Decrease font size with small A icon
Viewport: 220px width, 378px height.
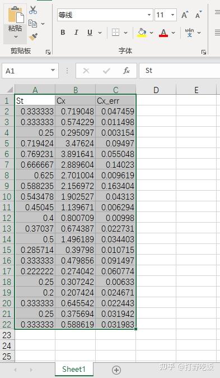tap(198, 15)
